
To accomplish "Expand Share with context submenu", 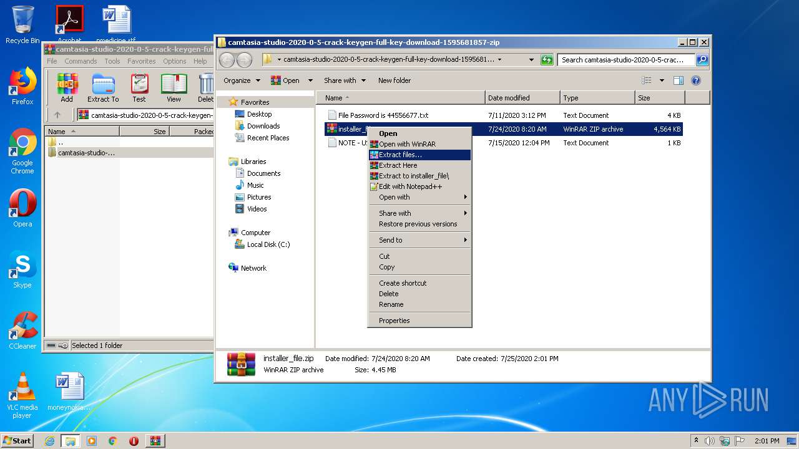I will pos(420,213).
